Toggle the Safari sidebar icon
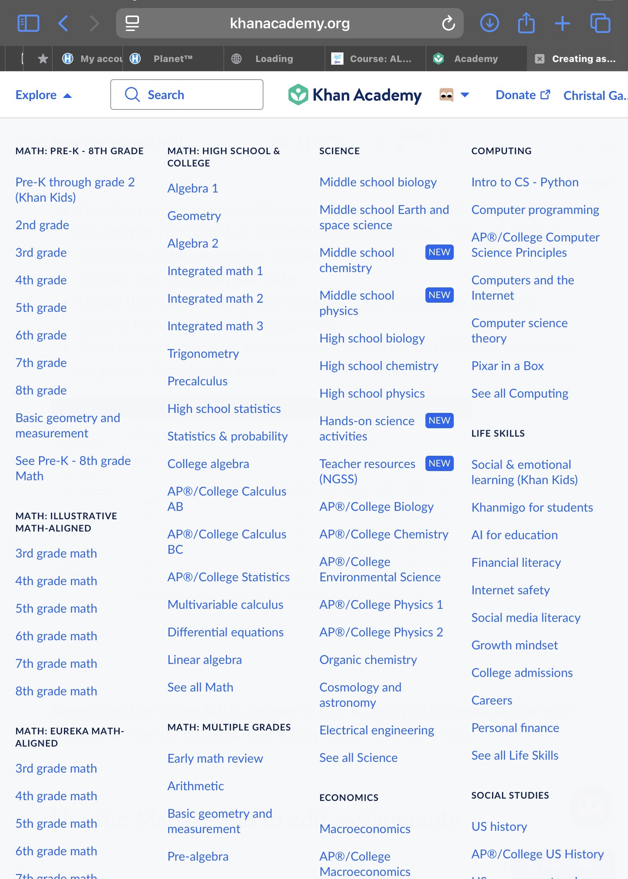The width and height of the screenshot is (628, 879). (28, 23)
